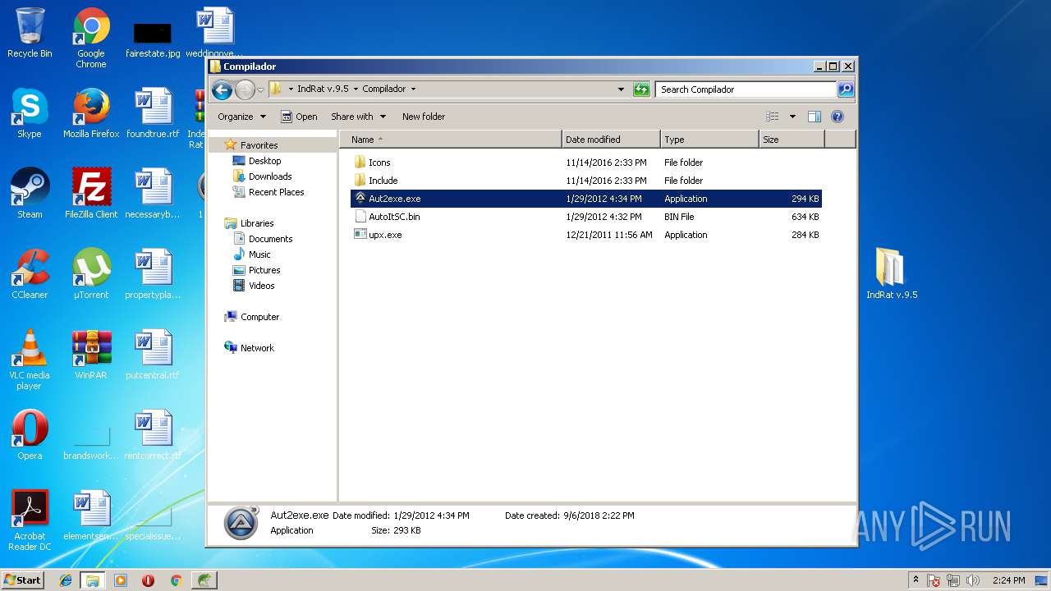Select Favorites in the navigation pane

[259, 145]
